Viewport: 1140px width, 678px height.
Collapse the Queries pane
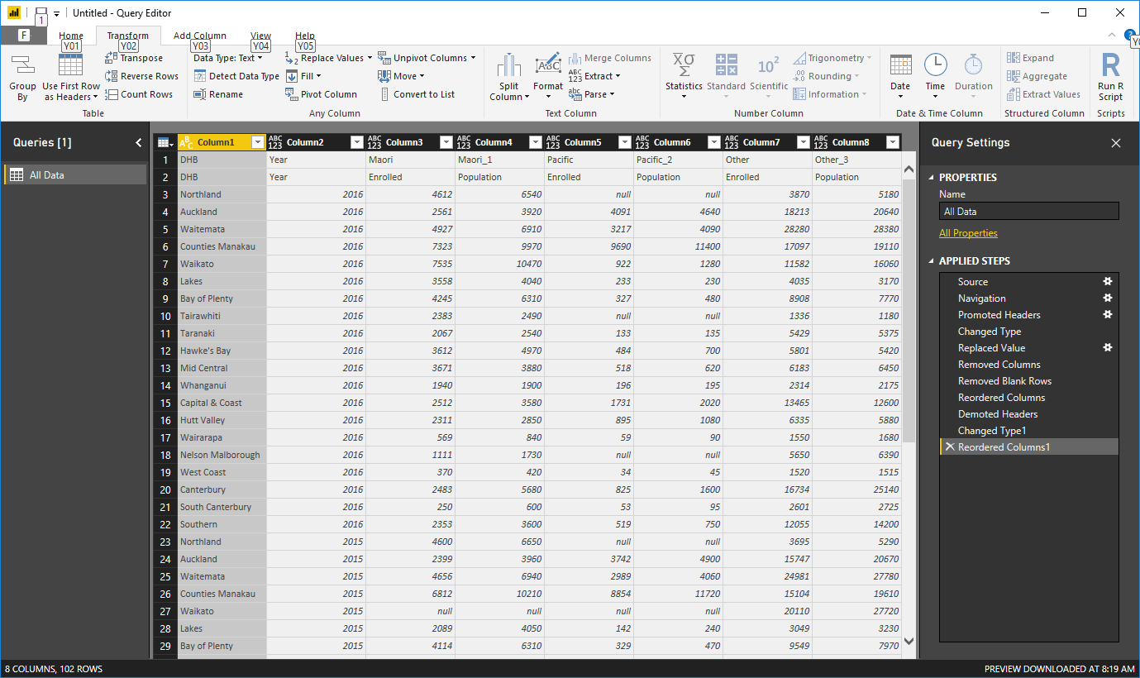pos(138,143)
